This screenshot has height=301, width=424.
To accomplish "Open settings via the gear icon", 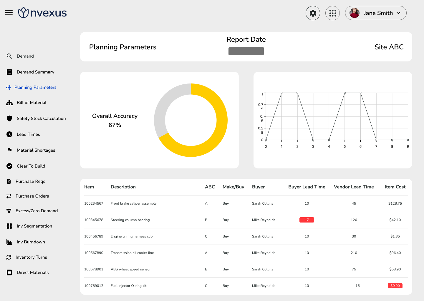I will (x=313, y=13).
